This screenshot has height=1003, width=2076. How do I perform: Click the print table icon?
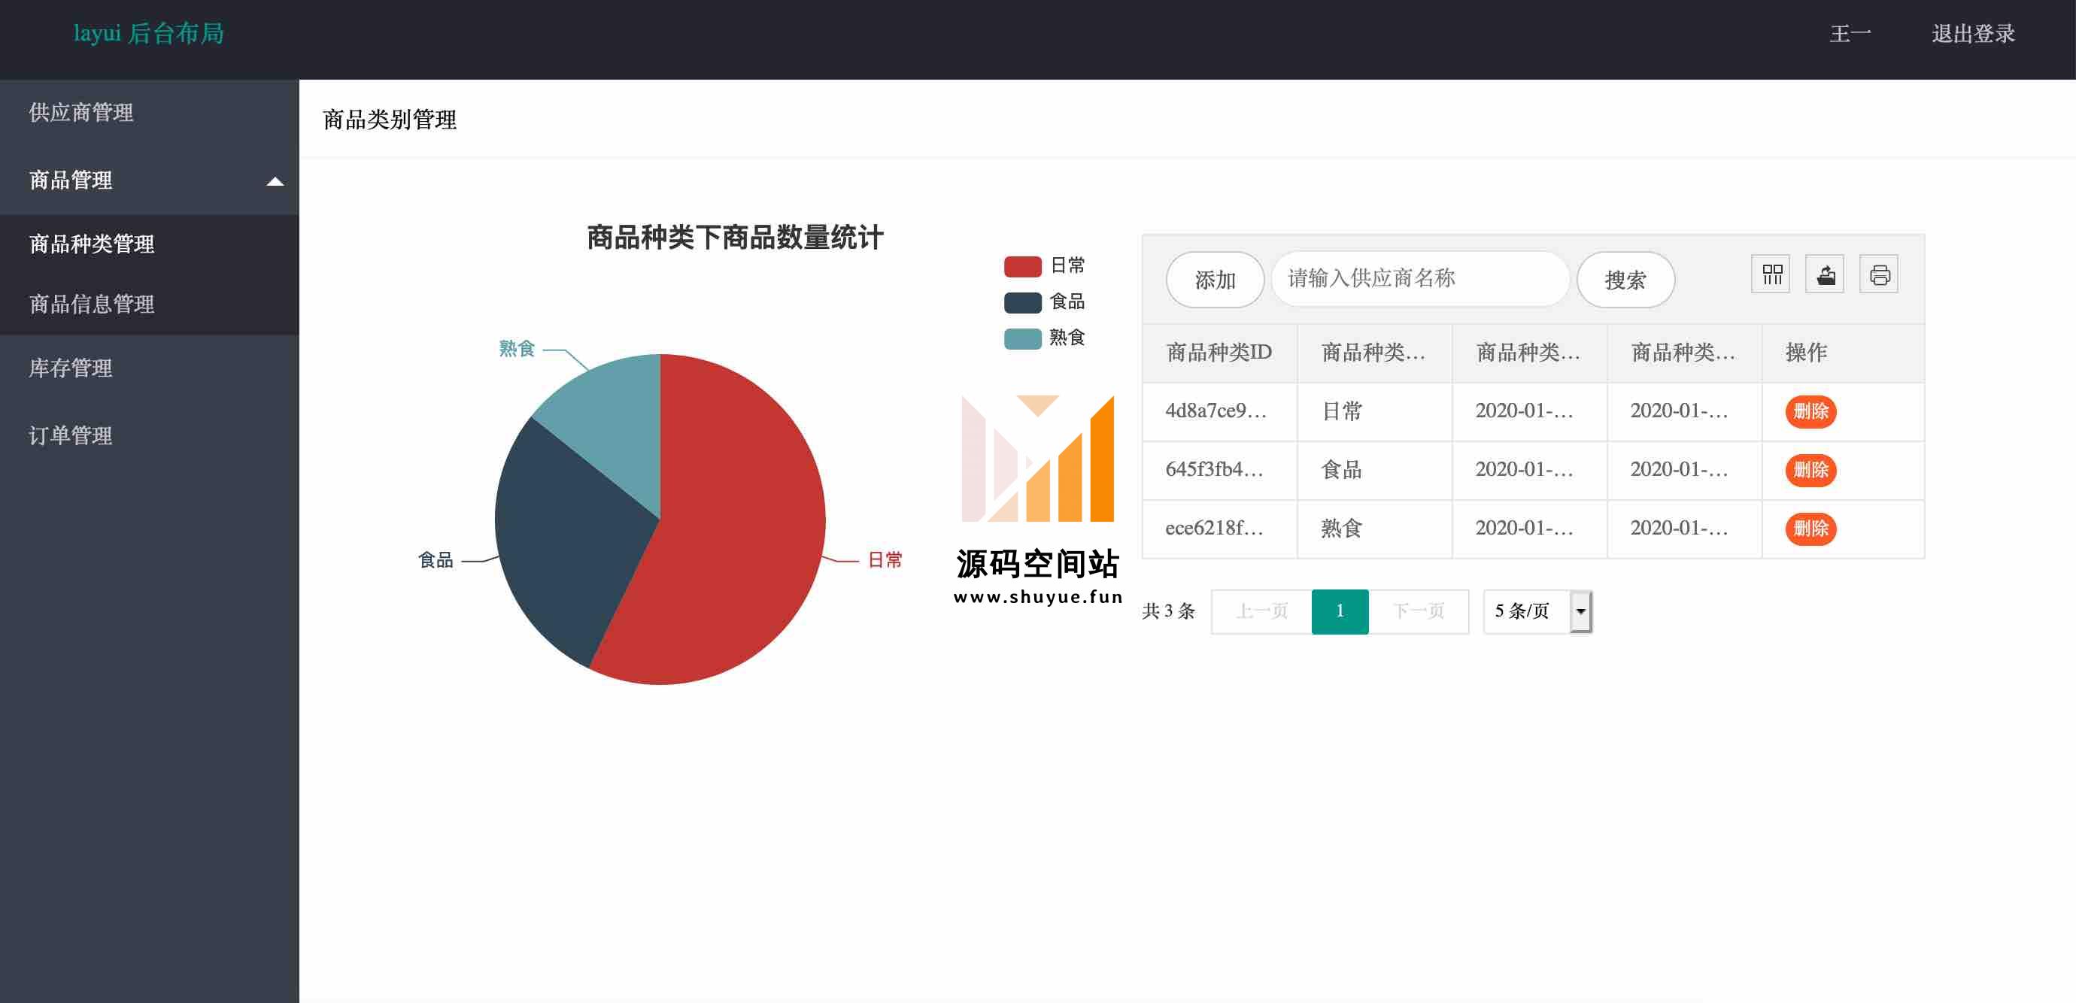[x=1879, y=274]
